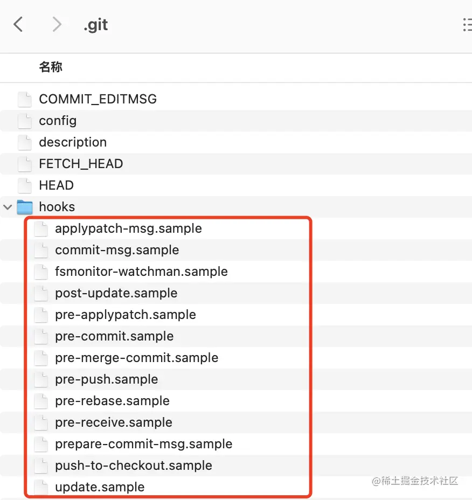
Task: Go forward using the right chevron
Action: click(57, 24)
